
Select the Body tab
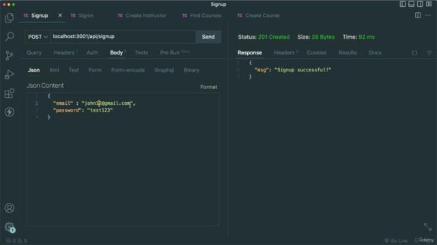click(x=117, y=53)
